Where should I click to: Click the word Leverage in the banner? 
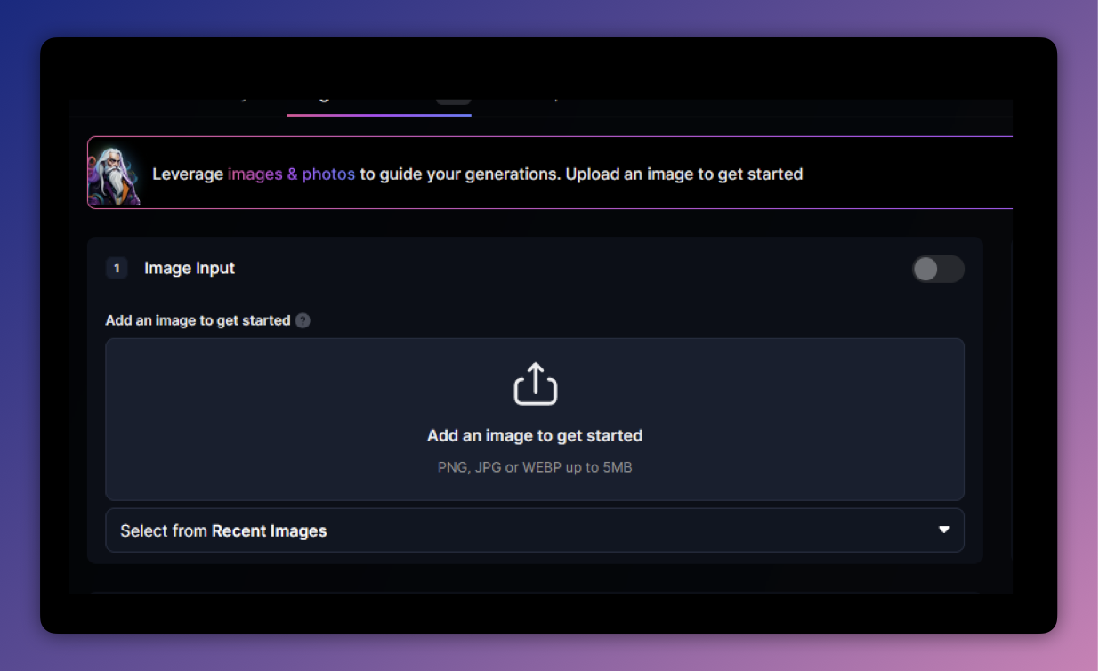(x=188, y=174)
